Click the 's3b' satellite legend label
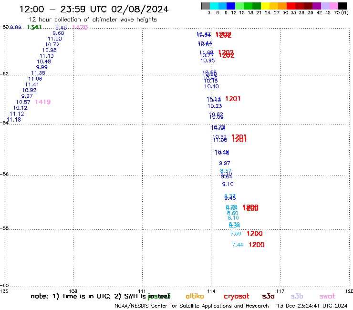The width and height of the screenshot is (353, 310). point(297,296)
